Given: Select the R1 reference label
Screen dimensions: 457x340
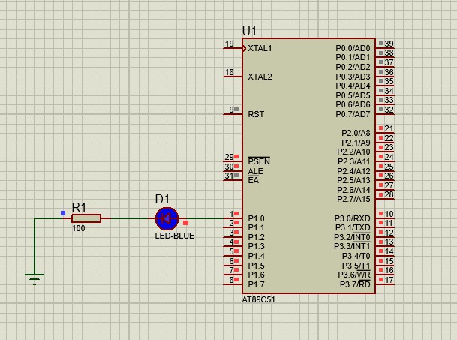Looking at the screenshot, I should pos(79,207).
